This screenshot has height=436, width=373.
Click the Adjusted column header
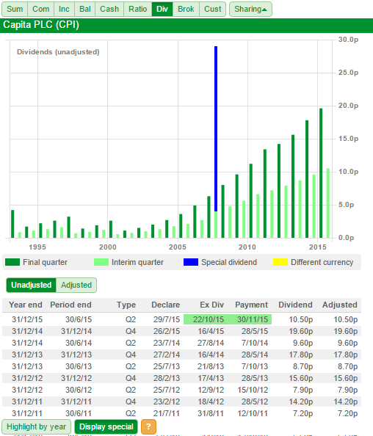click(340, 305)
